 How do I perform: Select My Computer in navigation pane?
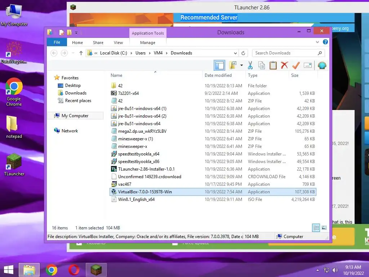75,116
